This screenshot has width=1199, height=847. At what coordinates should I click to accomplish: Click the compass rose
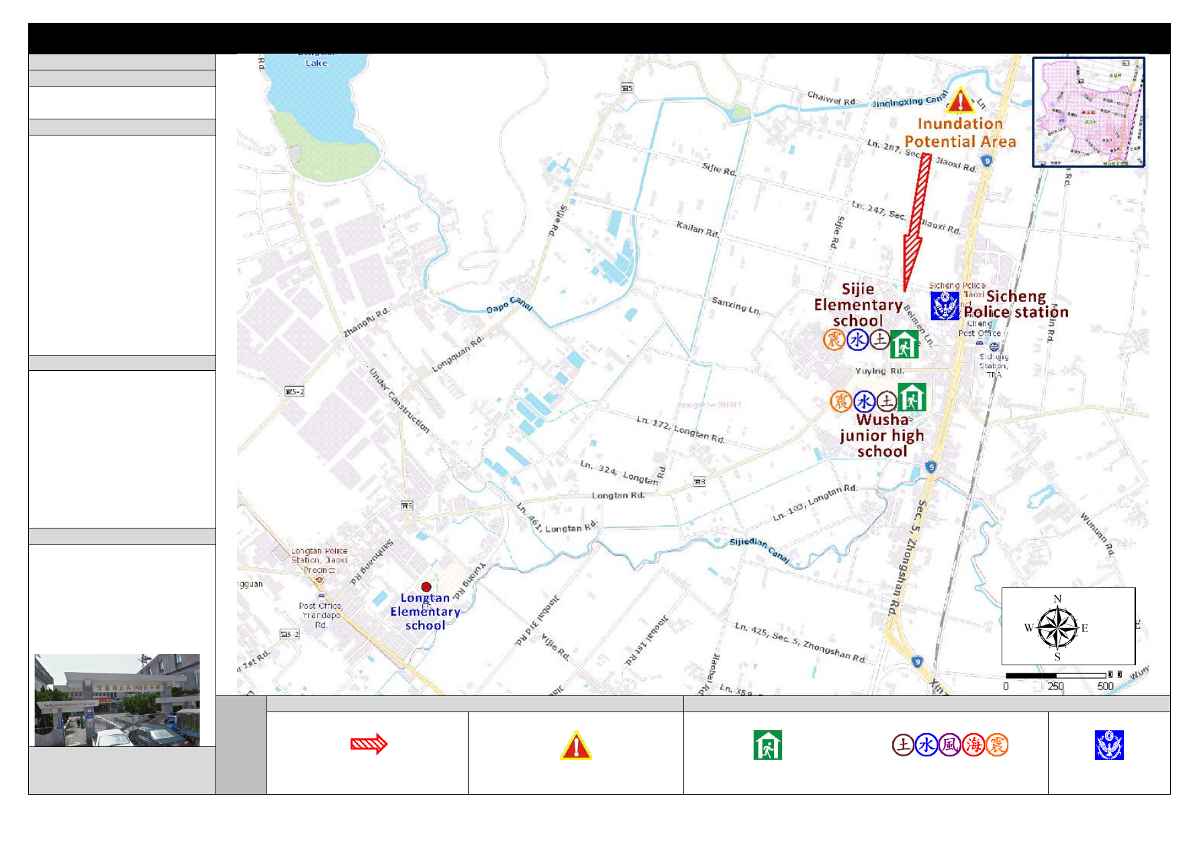click(x=1057, y=628)
